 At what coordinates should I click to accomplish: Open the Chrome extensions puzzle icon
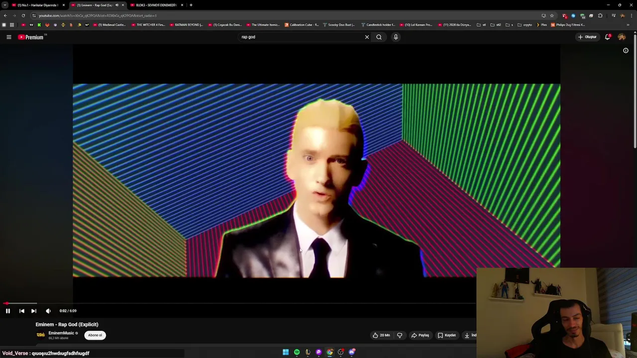pos(600,15)
